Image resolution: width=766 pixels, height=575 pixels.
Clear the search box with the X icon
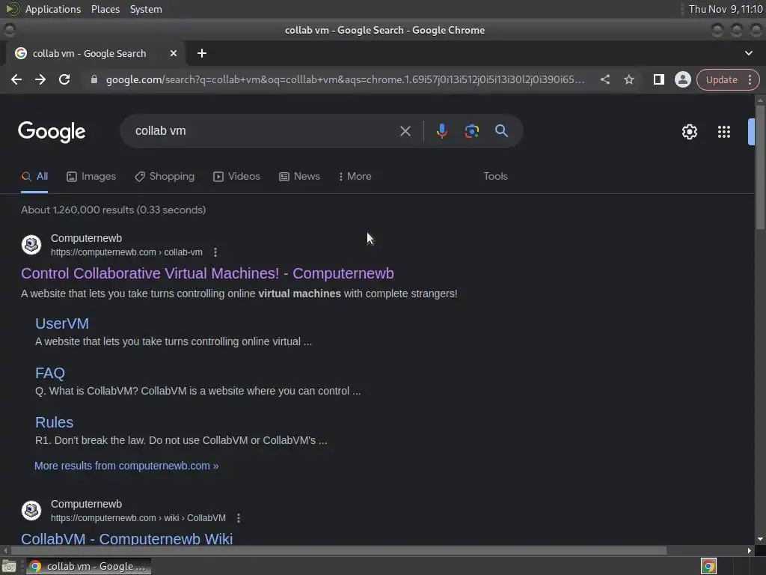[405, 131]
